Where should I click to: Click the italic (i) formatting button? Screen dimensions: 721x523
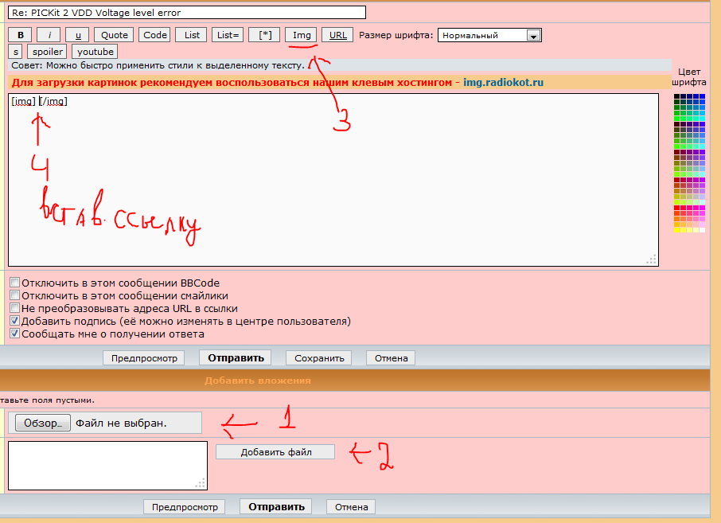click(x=49, y=35)
